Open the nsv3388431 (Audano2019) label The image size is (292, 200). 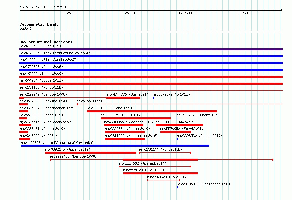click(42, 129)
